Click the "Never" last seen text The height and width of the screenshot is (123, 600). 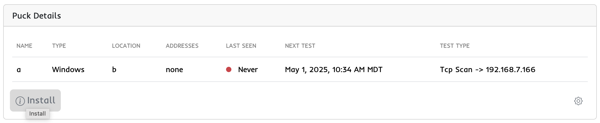[248, 69]
